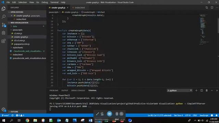Split the editor to the right
The height and width of the screenshot is (123, 219).
pos(212,8)
